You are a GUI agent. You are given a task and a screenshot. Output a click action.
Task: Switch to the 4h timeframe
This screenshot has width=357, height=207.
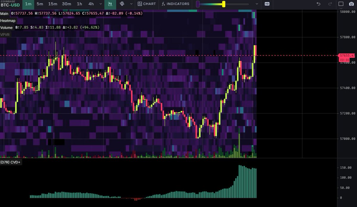point(91,4)
